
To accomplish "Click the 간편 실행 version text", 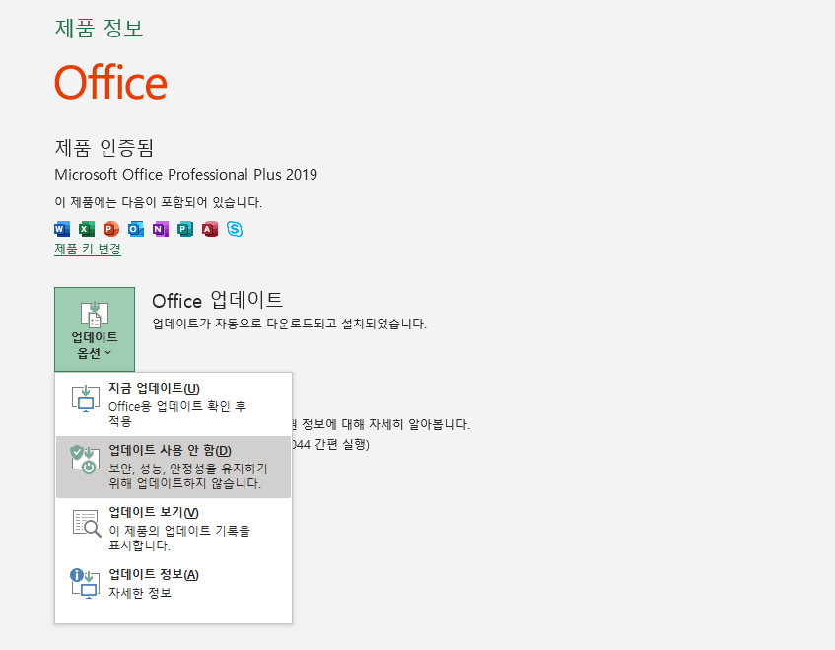I will [x=330, y=444].
